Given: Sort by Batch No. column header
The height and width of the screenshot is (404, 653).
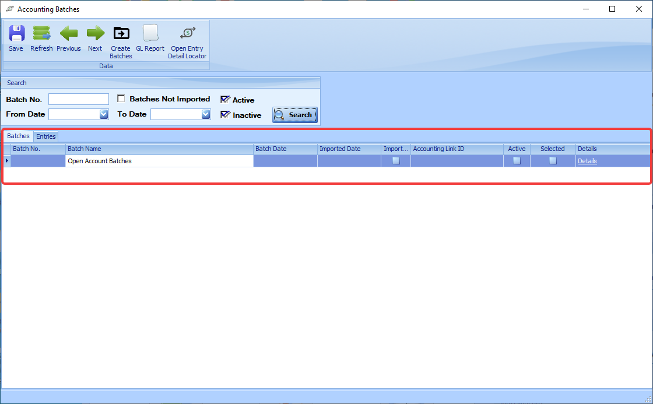Looking at the screenshot, I should click(x=38, y=149).
